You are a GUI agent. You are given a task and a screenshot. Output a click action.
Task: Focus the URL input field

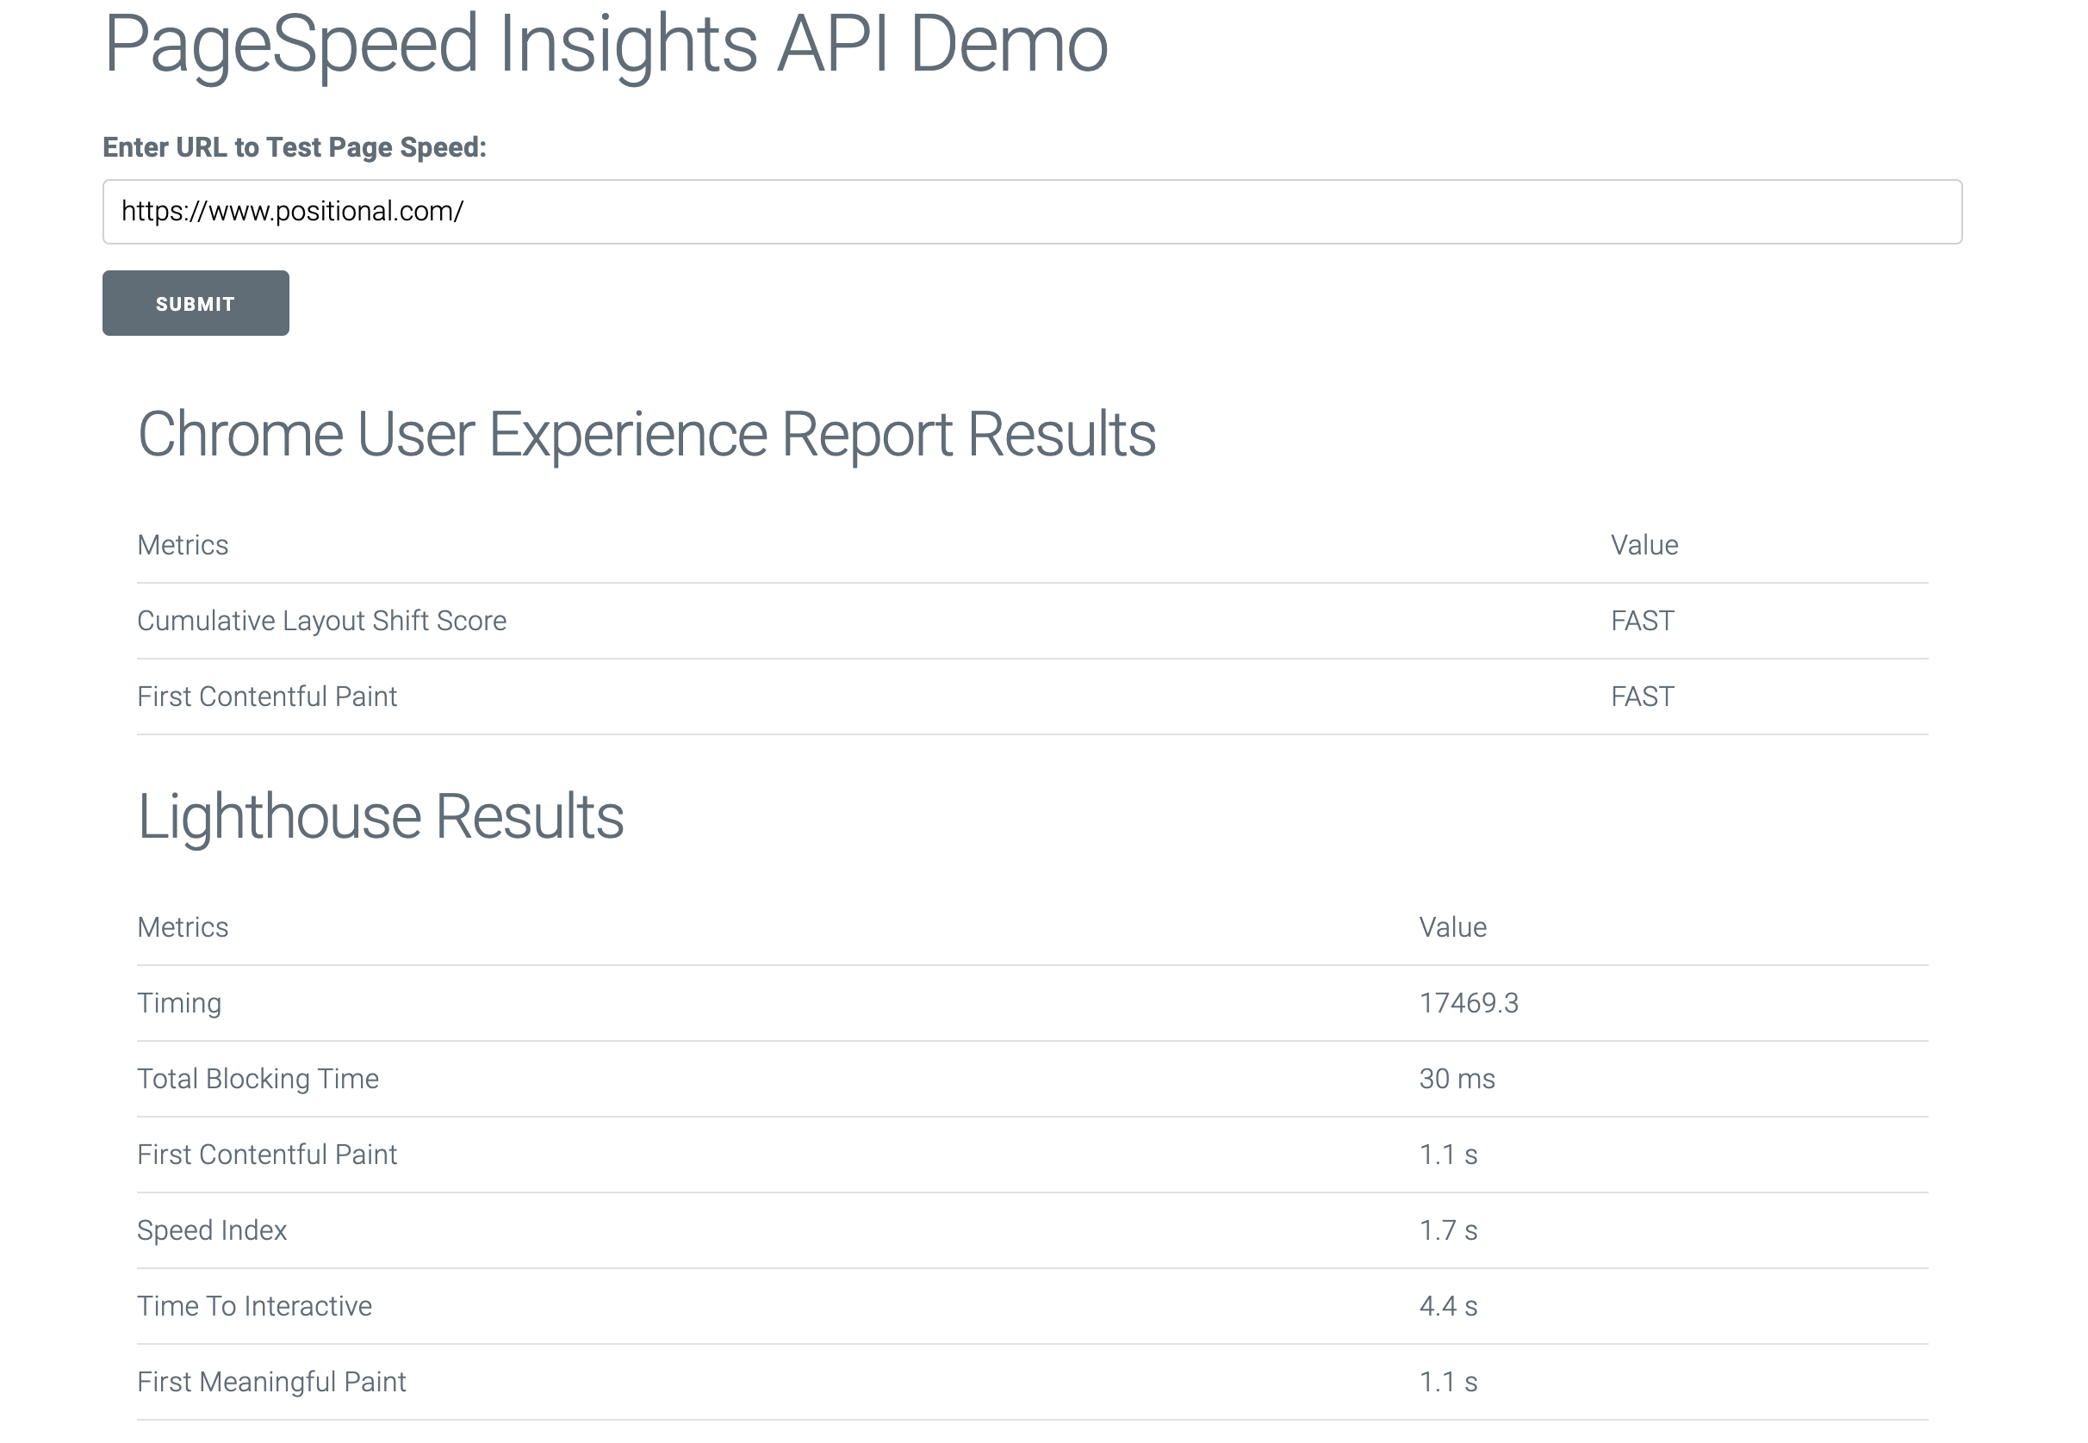tap(1032, 212)
